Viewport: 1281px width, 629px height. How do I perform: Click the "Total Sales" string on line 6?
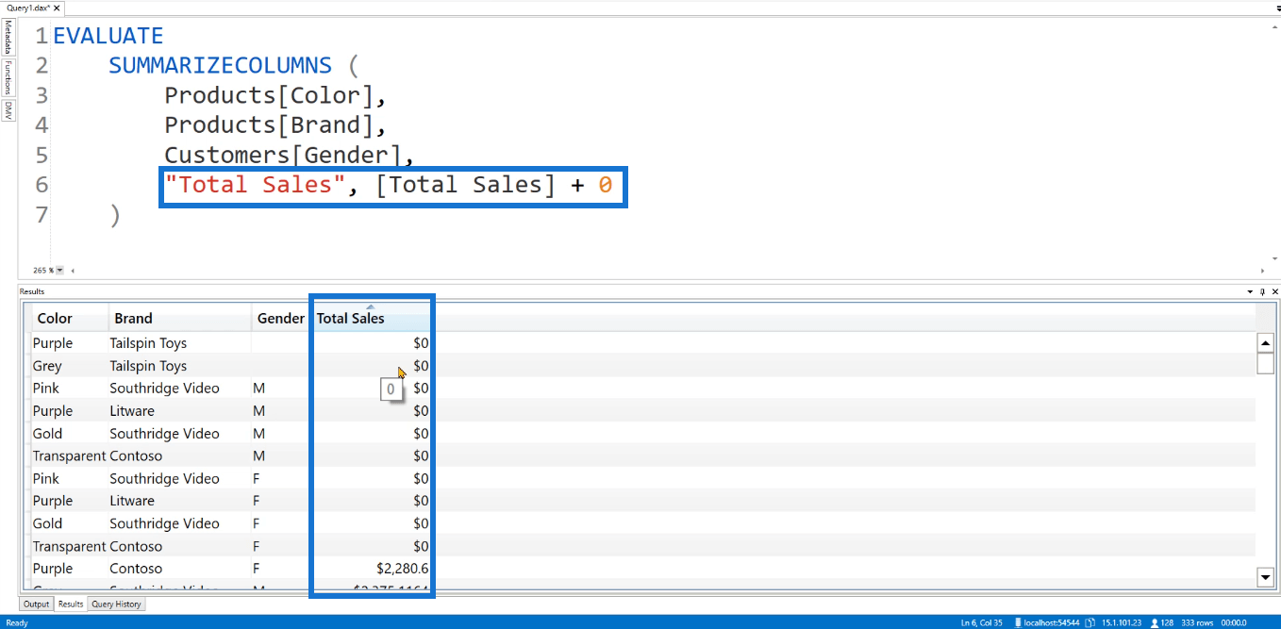point(255,184)
